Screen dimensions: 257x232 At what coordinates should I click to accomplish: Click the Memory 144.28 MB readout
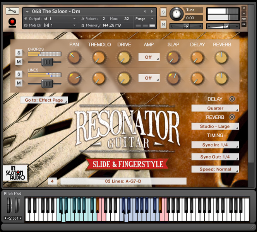(104, 26)
